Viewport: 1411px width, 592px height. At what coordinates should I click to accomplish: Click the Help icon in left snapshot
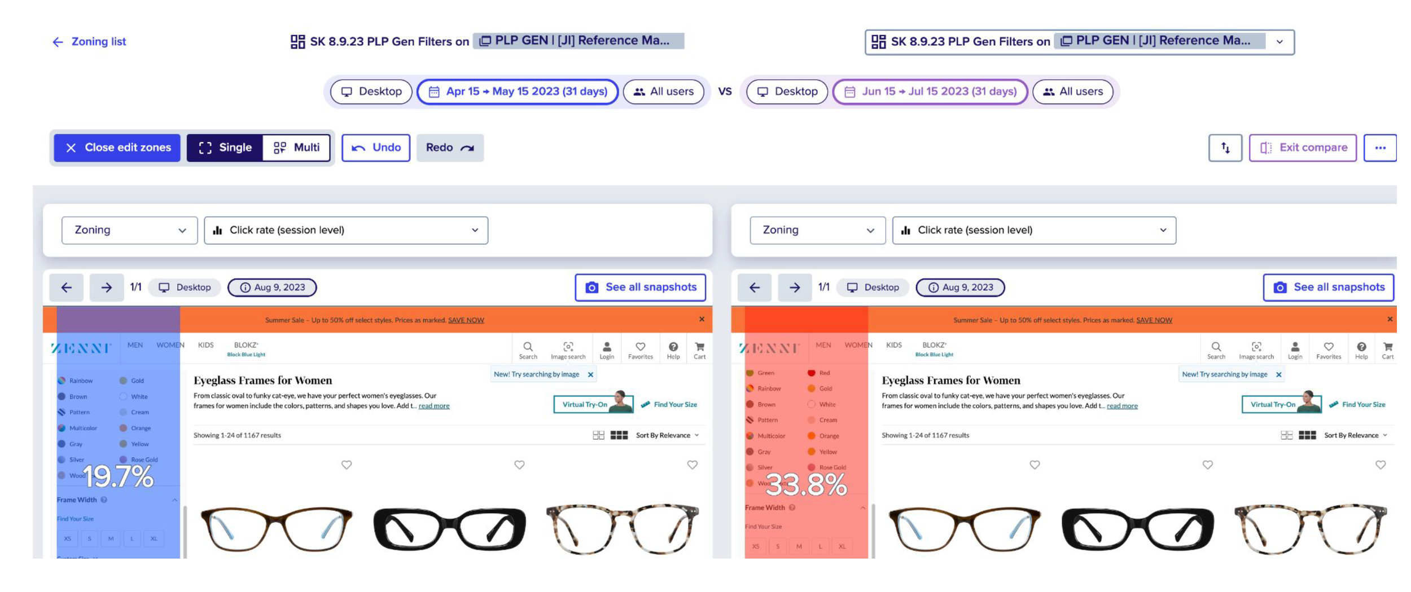673,350
